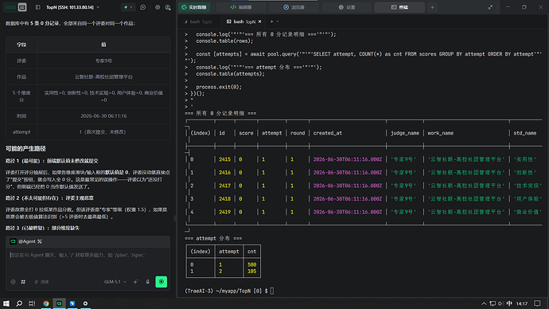Open the notification center icon
Image resolution: width=549 pixels, height=309 pixels.
[x=537, y=303]
